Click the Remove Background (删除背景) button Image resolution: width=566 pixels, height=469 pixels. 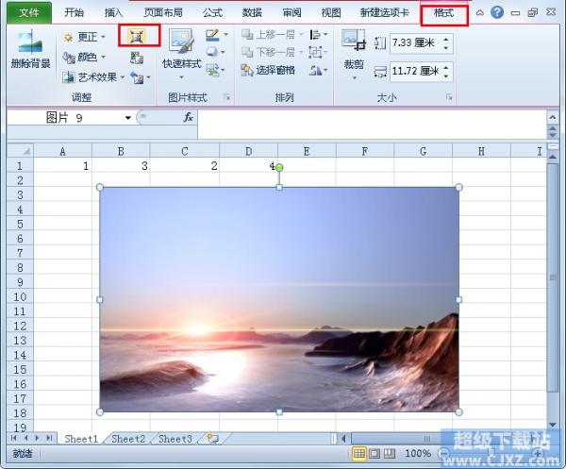31,49
